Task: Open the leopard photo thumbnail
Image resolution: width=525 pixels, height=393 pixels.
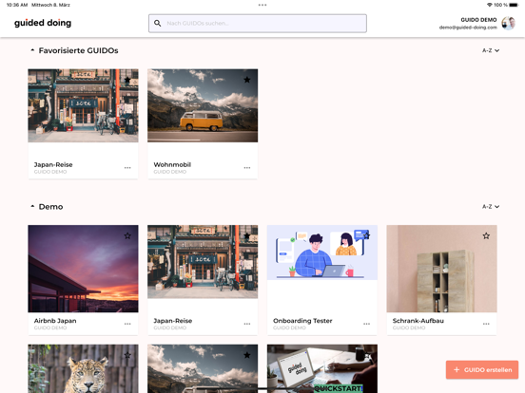Action: click(x=83, y=368)
